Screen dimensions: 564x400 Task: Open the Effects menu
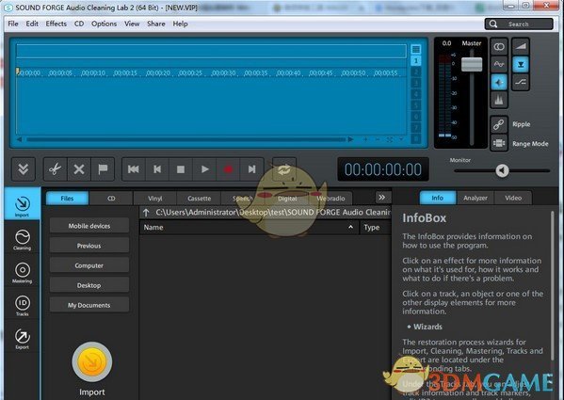pos(56,24)
